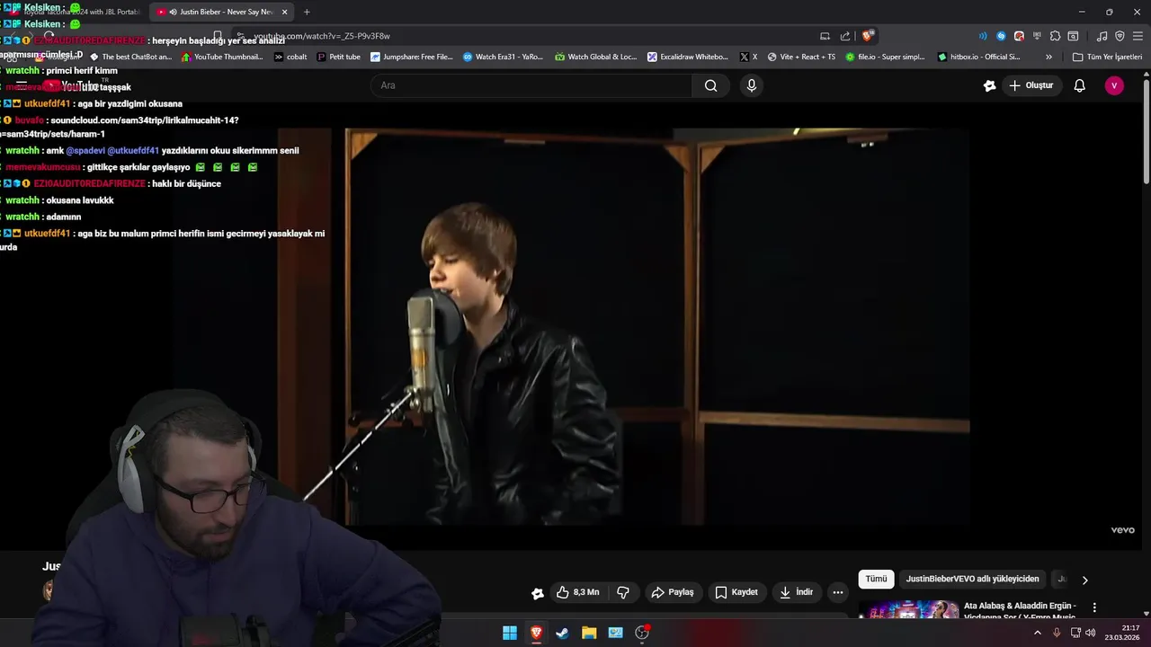
Task: Click the share page icon in address bar
Action: (x=845, y=36)
